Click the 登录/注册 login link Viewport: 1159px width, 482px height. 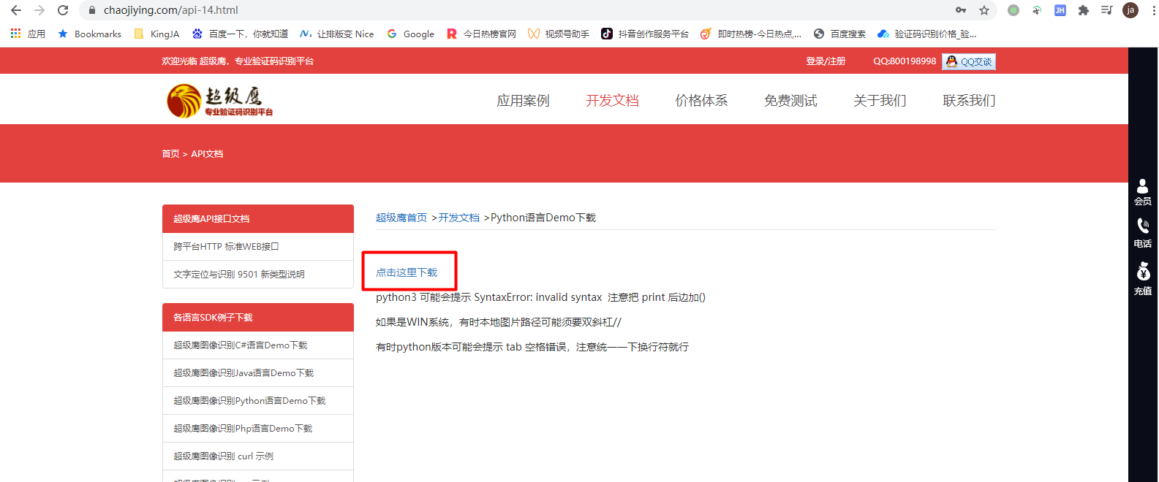(826, 61)
